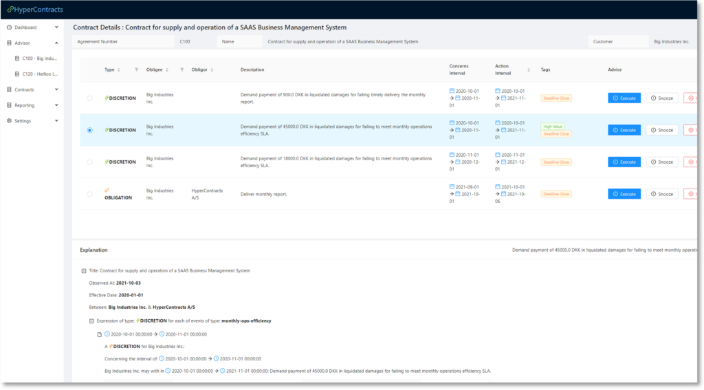Image resolution: width=704 pixels, height=390 pixels.
Task: Click document icon beside C100 - Big Indu...
Action: (17, 58)
